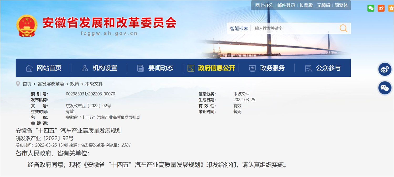
Task: Click the floating WeChat icon on right edge
Action: pyautogui.click(x=385, y=88)
